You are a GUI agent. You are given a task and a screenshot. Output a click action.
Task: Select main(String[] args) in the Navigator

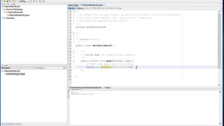tap(15, 74)
